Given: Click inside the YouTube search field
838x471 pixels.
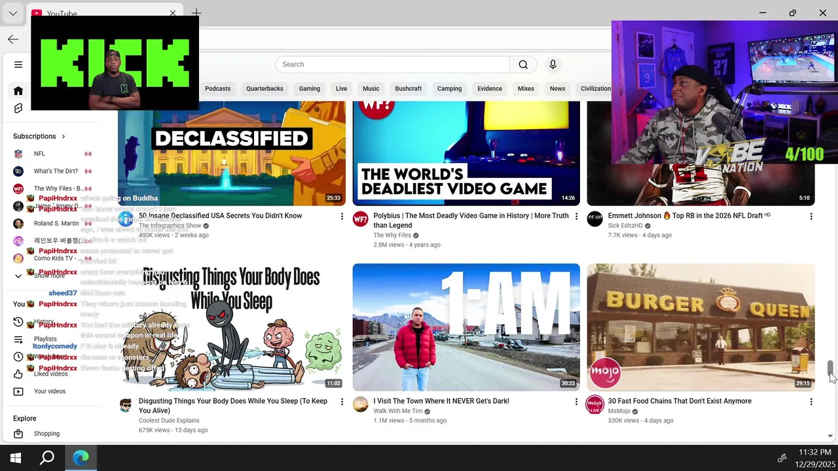Looking at the screenshot, I should point(393,64).
